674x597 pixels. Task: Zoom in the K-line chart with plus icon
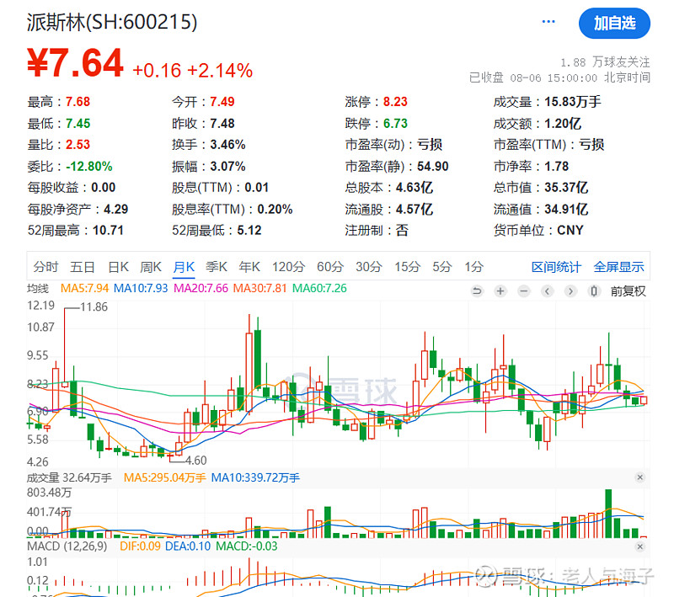point(500,291)
